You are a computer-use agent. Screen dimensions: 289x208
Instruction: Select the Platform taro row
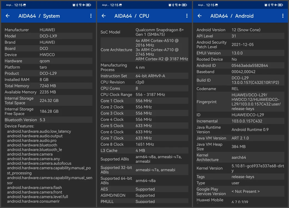coord(48,67)
